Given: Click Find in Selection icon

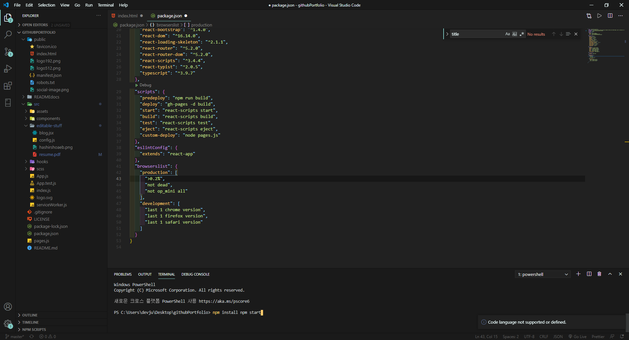Looking at the screenshot, I should tap(568, 34).
